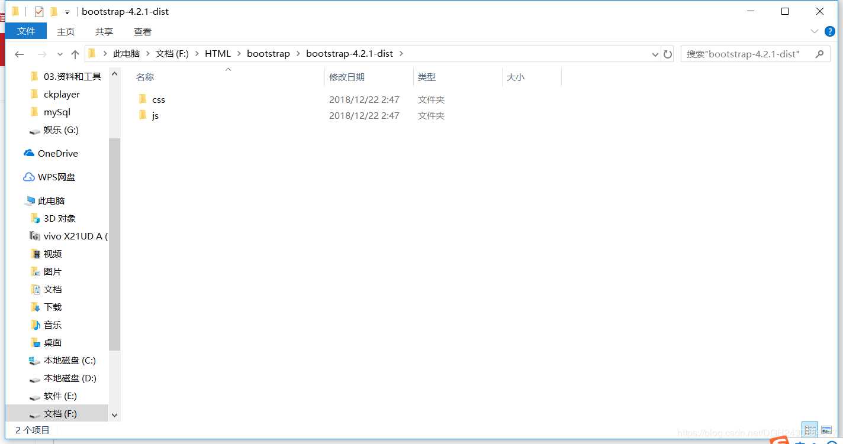Click the Properties quick access checkmark icon
Image resolution: width=843 pixels, height=444 pixels.
(x=39, y=12)
